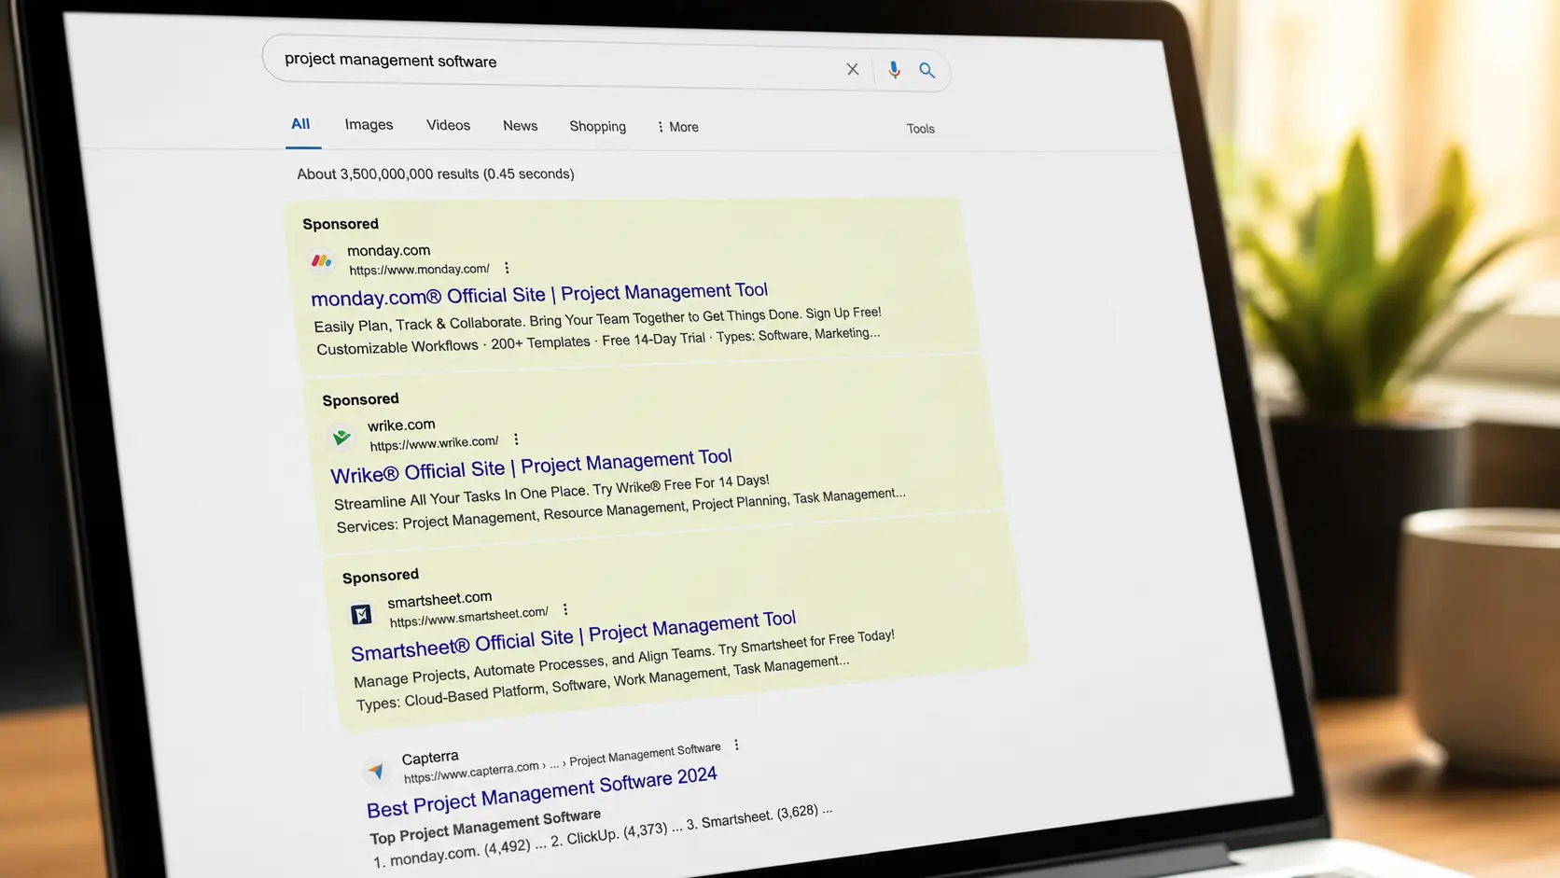Open the options menu beside the monday.com URL
Viewport: 1560px width, 878px height.
coord(507,268)
